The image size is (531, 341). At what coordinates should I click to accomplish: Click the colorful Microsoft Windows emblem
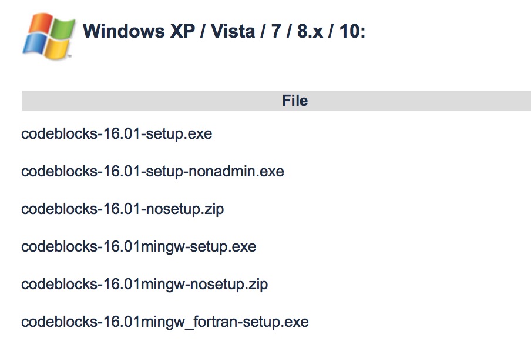[x=49, y=36]
